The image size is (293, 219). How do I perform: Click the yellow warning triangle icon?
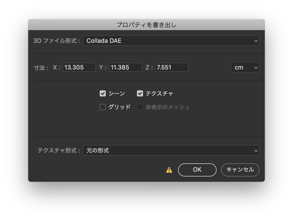tap(169, 170)
